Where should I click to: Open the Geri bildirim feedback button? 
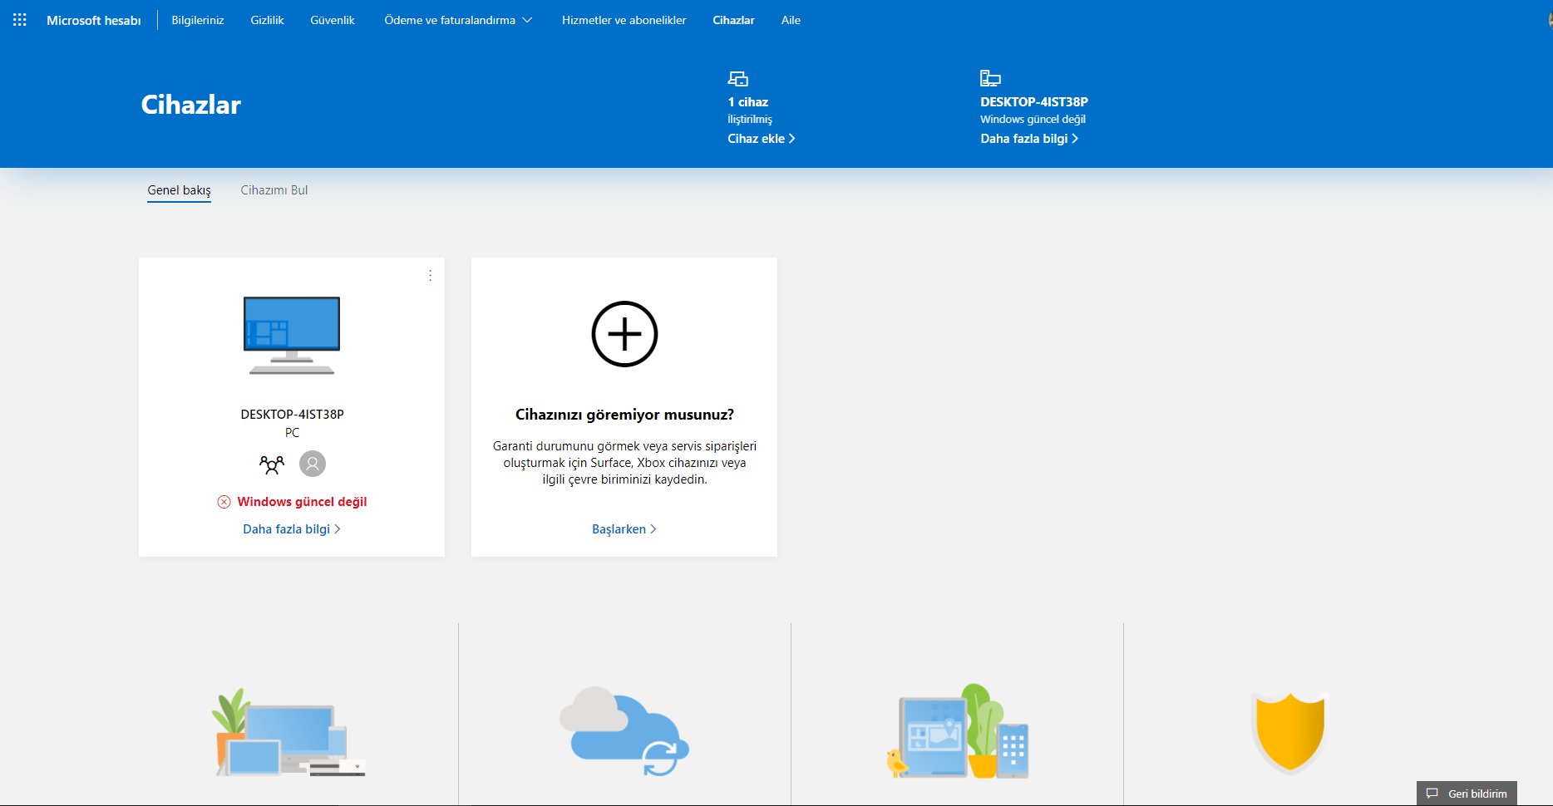(x=1467, y=794)
